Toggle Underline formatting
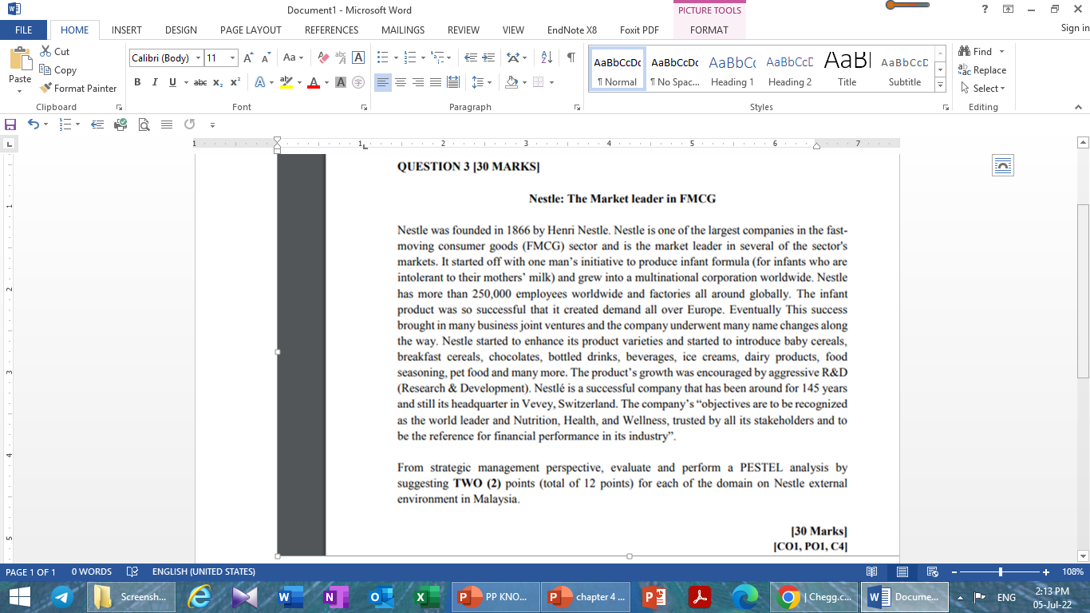Screen dimensions: 1090x613 [x=172, y=82]
